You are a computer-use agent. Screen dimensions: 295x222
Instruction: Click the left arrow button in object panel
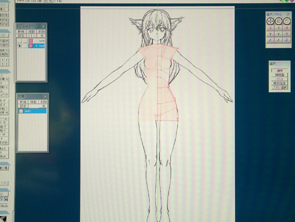[29, 36]
